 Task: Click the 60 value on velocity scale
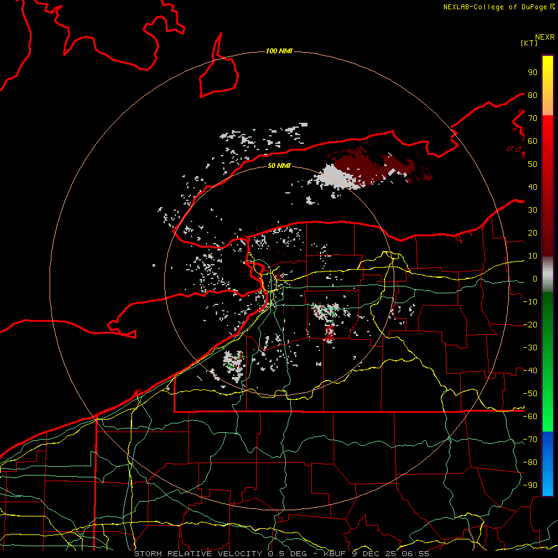click(x=533, y=141)
